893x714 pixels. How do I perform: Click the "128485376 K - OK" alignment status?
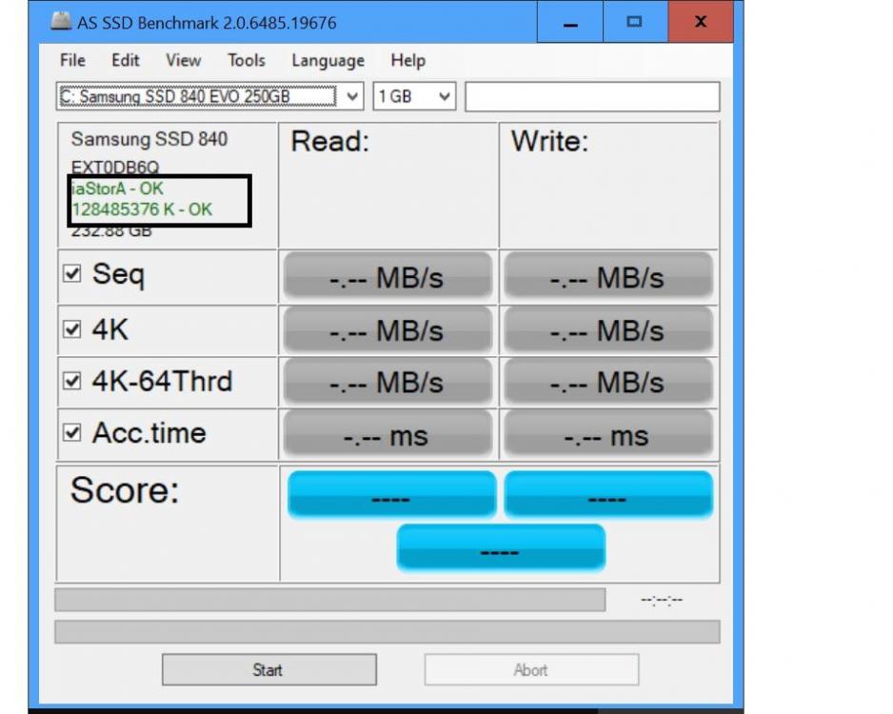(142, 209)
